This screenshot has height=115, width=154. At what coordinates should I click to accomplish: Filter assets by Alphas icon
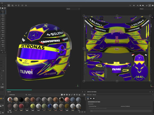tap(74, 95)
